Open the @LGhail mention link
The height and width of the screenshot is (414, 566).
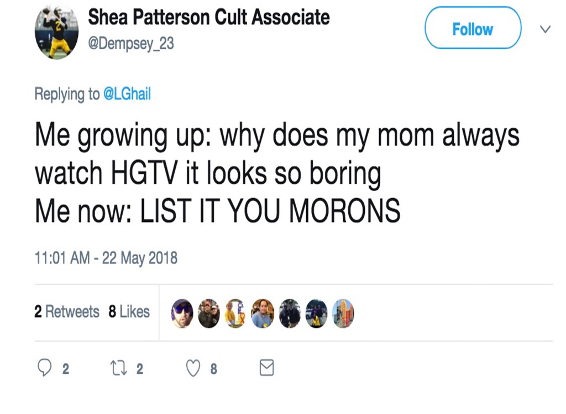[x=127, y=94]
